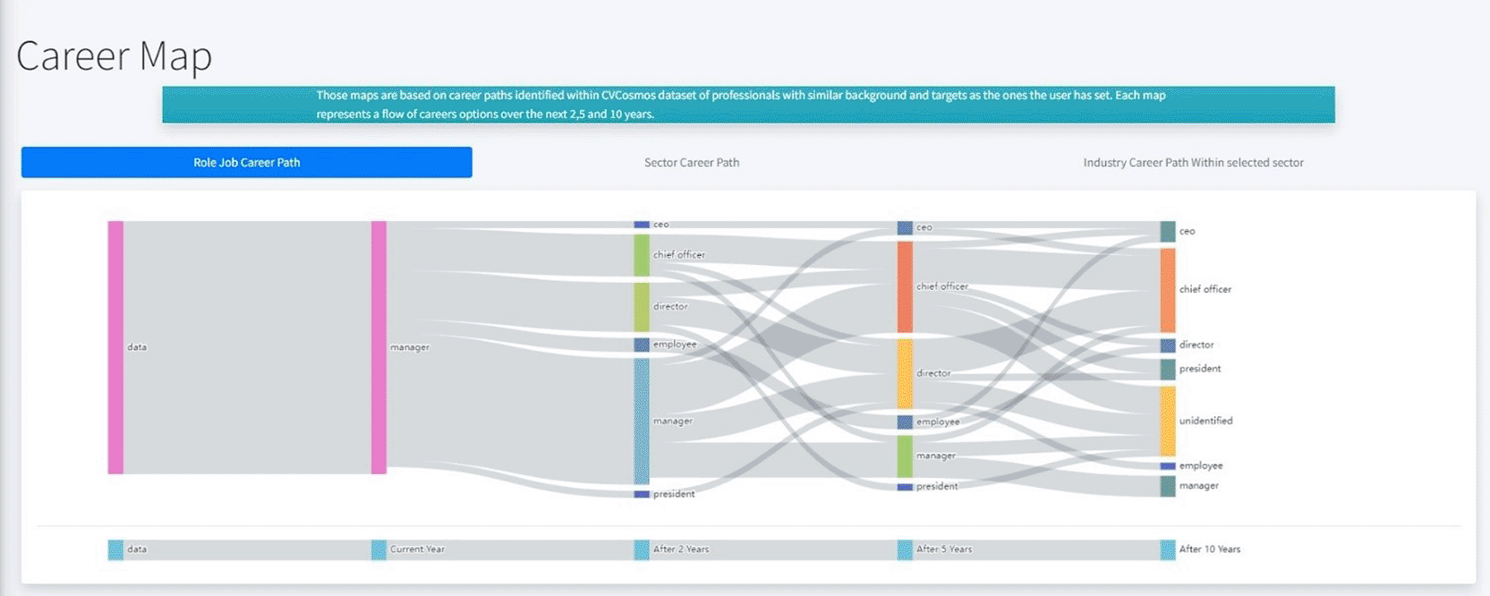Click light-blue manager node After 2 Years
The height and width of the screenshot is (596, 1490).
click(x=642, y=421)
